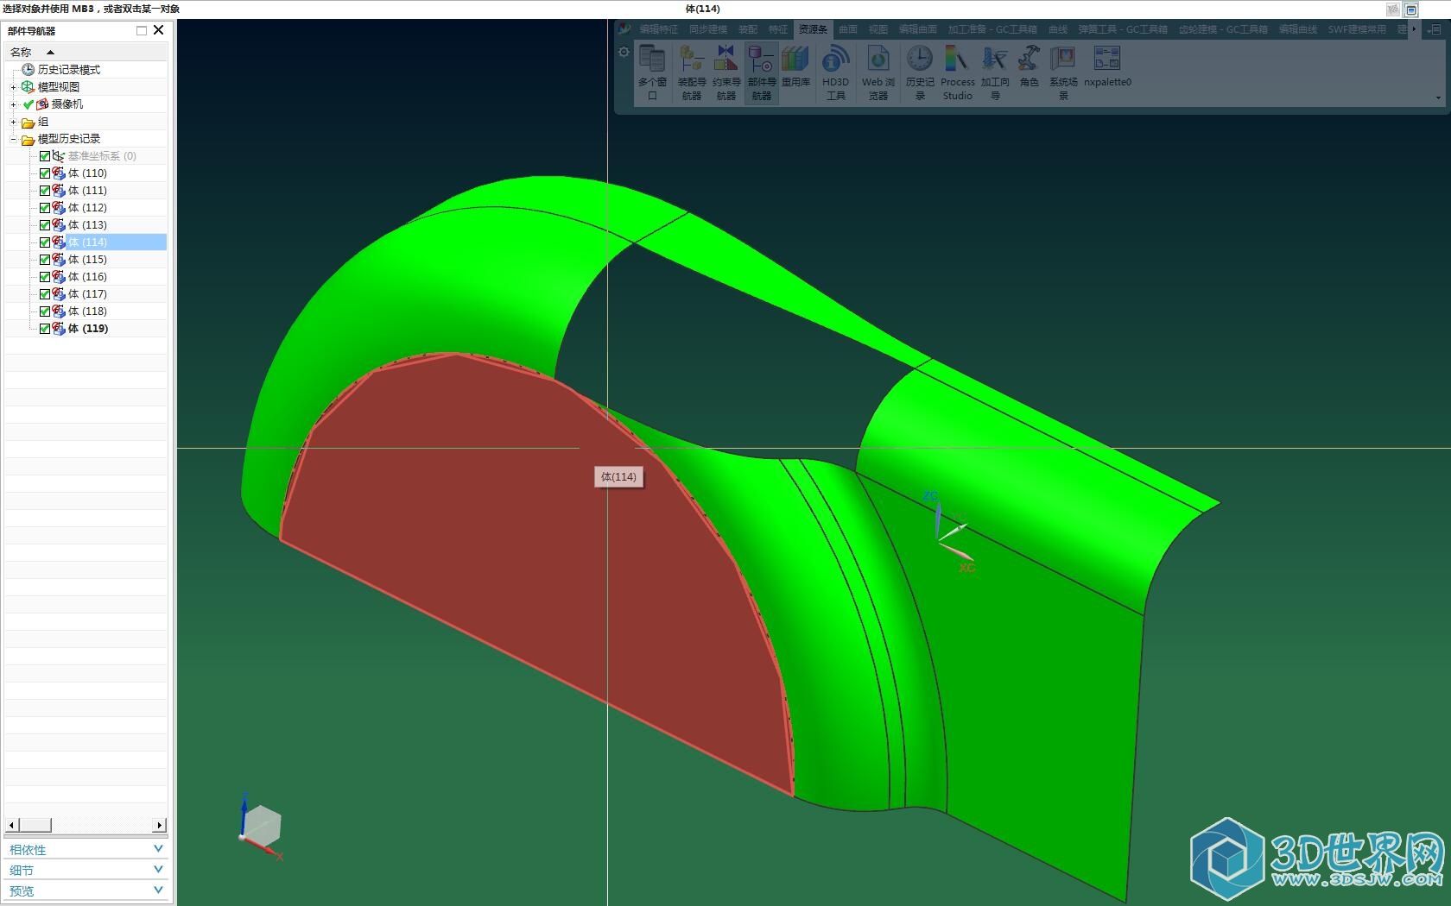This screenshot has width=1451, height=906.
Task: Click the navigator horizontal scrollbar thumb
Action: click(x=35, y=825)
